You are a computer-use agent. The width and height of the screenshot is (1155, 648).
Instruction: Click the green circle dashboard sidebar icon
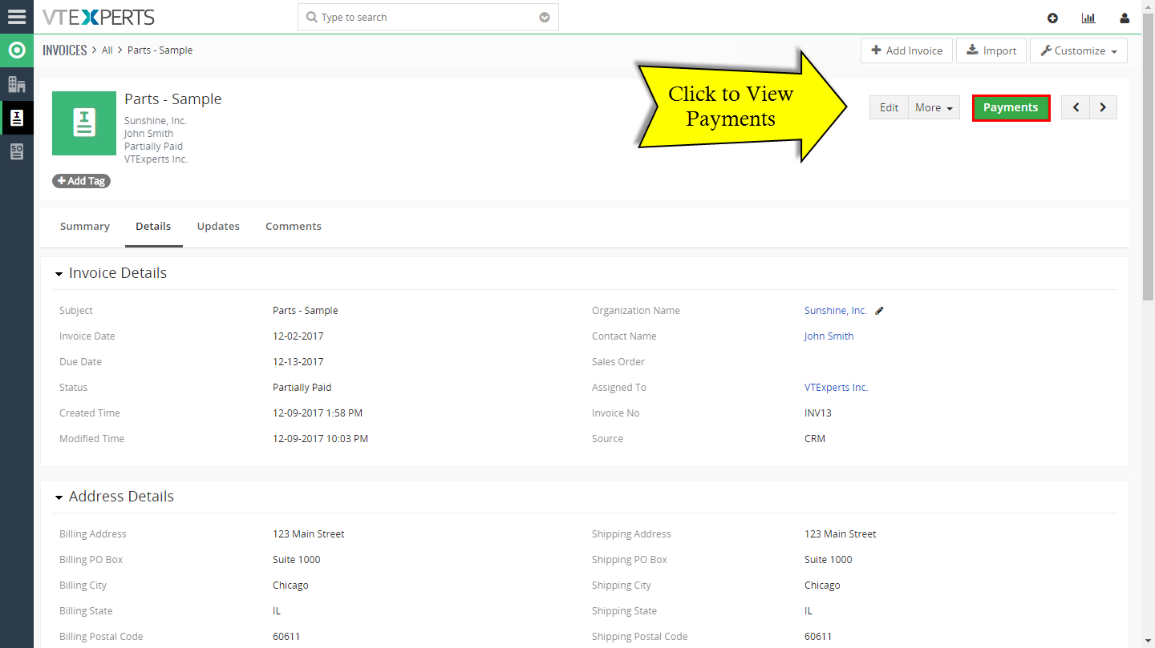click(16, 50)
